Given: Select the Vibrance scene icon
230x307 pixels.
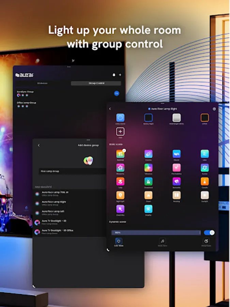Looking at the screenshot, I should (148, 168).
